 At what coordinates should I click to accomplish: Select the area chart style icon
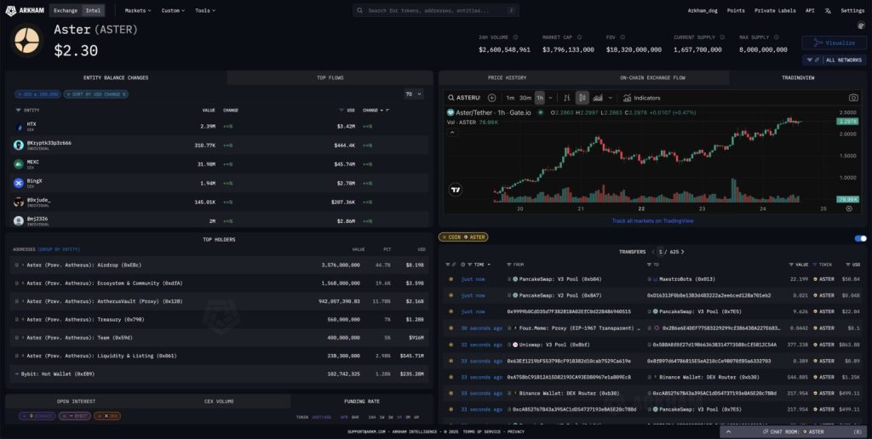coord(598,98)
